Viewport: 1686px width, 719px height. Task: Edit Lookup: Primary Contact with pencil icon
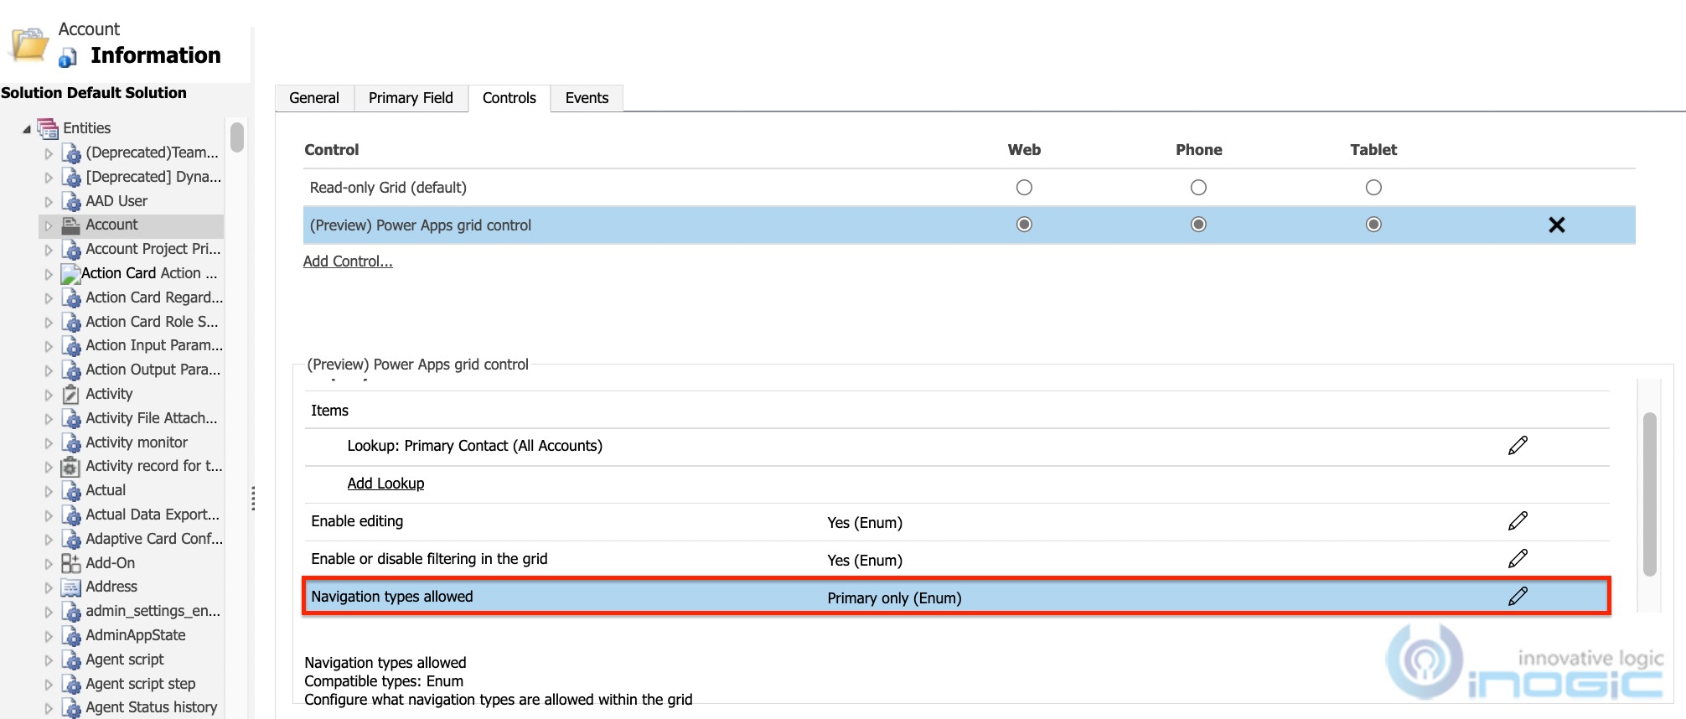tap(1518, 446)
